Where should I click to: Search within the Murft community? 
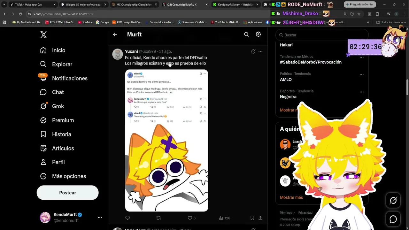click(x=246, y=34)
